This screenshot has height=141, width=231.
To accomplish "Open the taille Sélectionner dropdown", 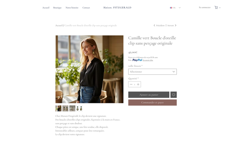I will pyautogui.click(x=153, y=72).
